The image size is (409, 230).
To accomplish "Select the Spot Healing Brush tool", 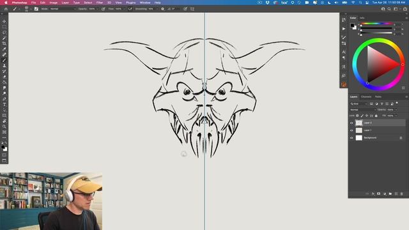I will [4, 54].
